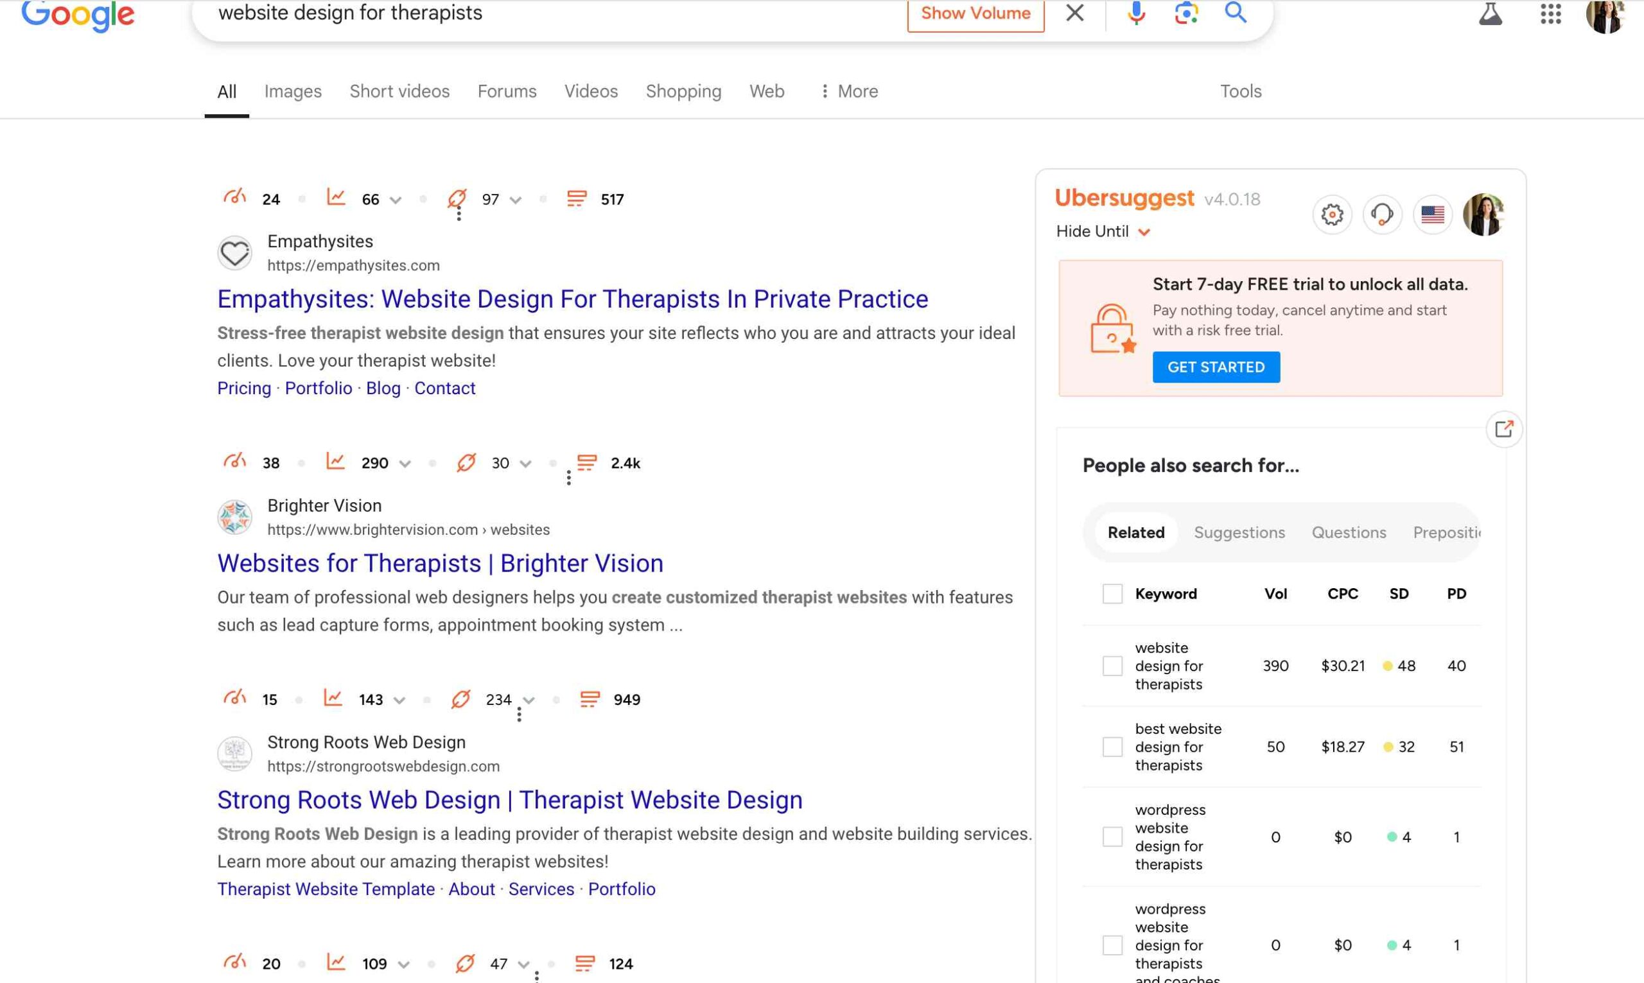Image resolution: width=1644 pixels, height=983 pixels.
Task: Expand Empathysites backlinks 97 chevron
Action: [x=515, y=200]
